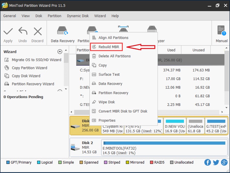The height and width of the screenshot is (173, 230).
Task: Open the Disk menu
Action: click(39, 16)
